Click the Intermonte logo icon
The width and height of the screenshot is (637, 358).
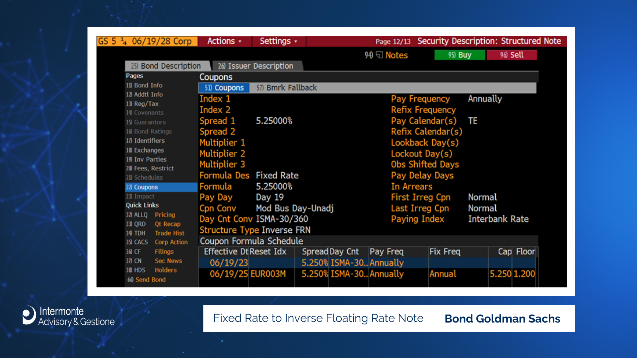(29, 315)
